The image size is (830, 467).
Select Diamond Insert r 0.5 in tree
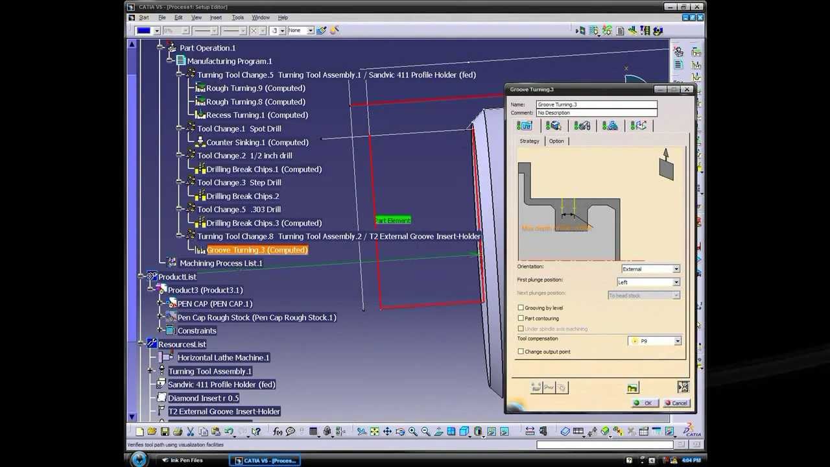[x=203, y=398]
